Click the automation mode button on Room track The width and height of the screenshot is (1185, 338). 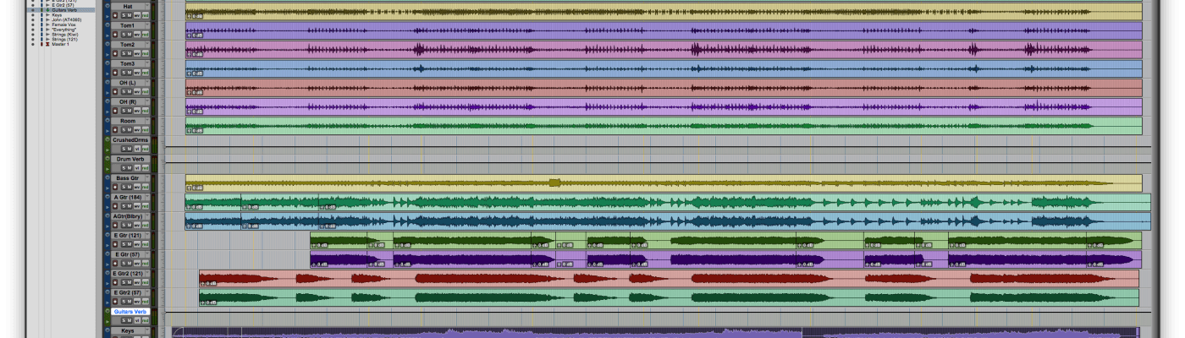point(146,131)
